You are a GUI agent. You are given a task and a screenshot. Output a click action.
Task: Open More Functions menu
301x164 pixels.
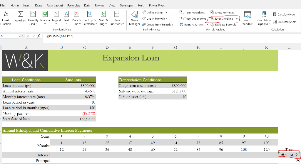click(x=117, y=18)
